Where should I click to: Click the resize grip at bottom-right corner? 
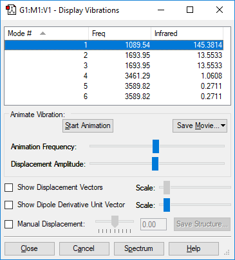tap(227, 252)
